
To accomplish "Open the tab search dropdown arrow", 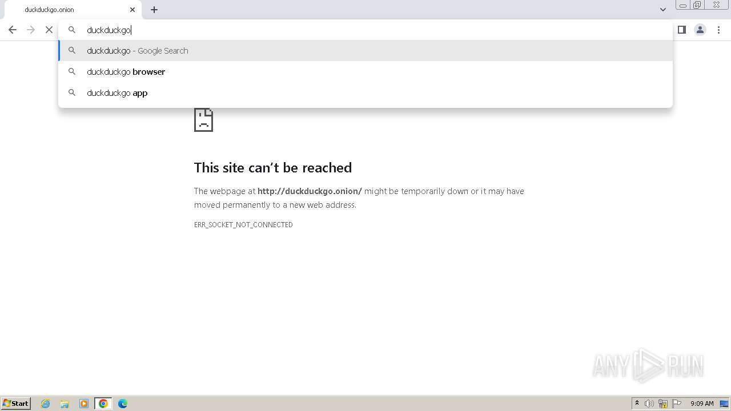I will click(x=663, y=10).
